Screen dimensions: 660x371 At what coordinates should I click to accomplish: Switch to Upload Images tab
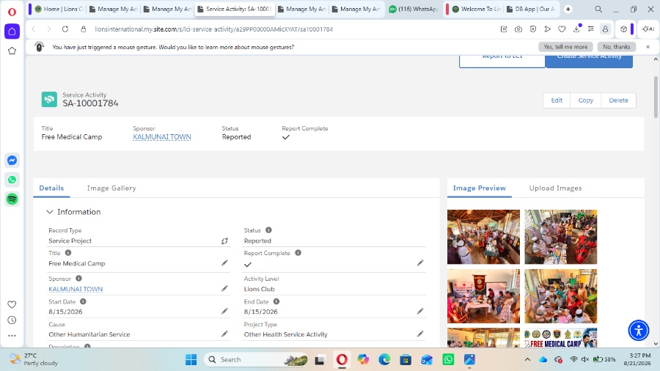pyautogui.click(x=556, y=188)
